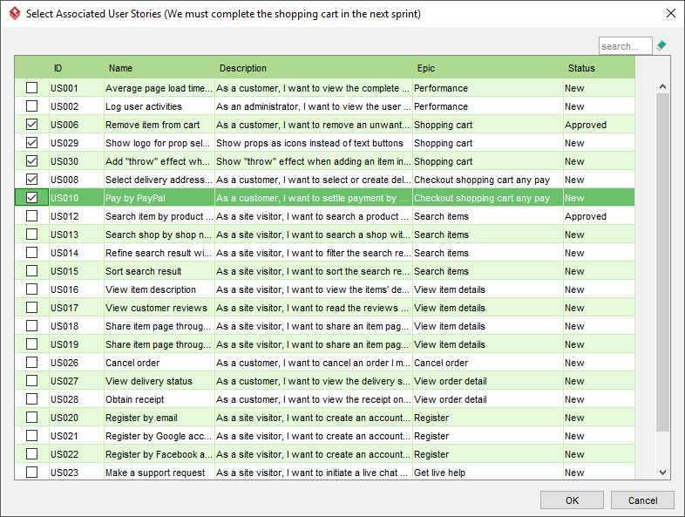
Task: Uncheck the US006 Remove item from cart checkbox
Action: 31,125
